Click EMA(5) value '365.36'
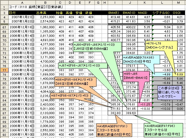Screen dimensions: 186x138 tap(115, 105)
